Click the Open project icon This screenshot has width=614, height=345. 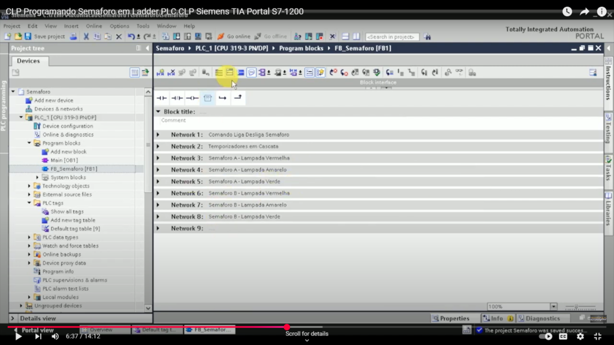(x=18, y=37)
